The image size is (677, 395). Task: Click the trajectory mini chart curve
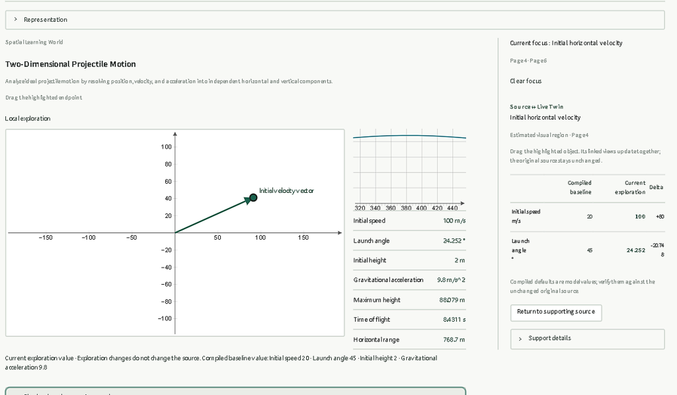(409, 136)
